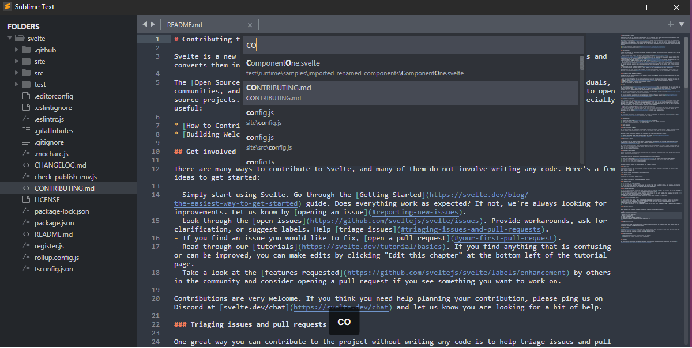Image resolution: width=692 pixels, height=348 pixels.
Task: Click the .editorconfig file icon
Action: pos(26,96)
